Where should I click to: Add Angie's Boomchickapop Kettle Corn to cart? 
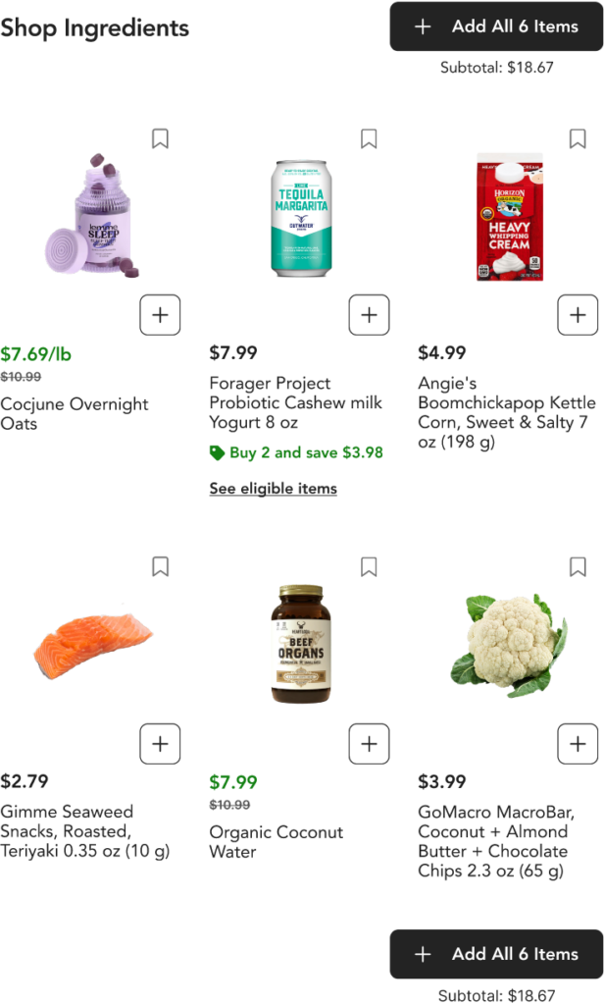point(578,315)
